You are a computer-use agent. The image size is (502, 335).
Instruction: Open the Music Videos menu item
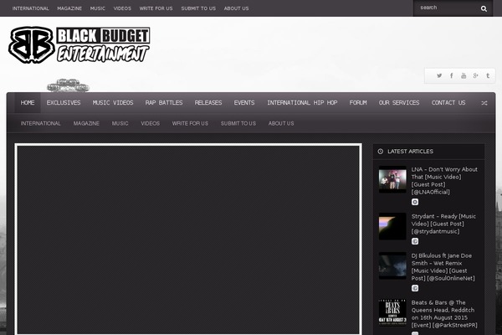[113, 102]
